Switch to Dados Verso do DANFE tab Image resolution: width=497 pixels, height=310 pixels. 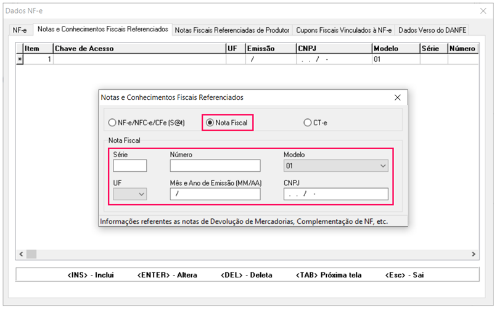(x=432, y=30)
